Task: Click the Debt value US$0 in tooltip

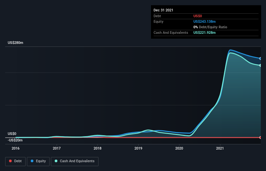Action: coord(198,16)
